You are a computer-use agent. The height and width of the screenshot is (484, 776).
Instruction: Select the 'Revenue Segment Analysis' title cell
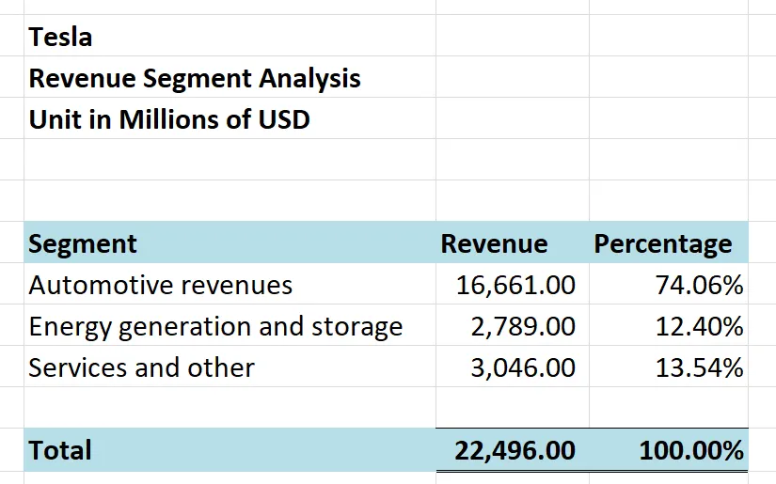coord(230,77)
